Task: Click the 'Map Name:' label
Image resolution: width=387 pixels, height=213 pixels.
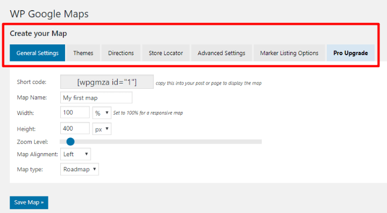Action: click(x=32, y=97)
